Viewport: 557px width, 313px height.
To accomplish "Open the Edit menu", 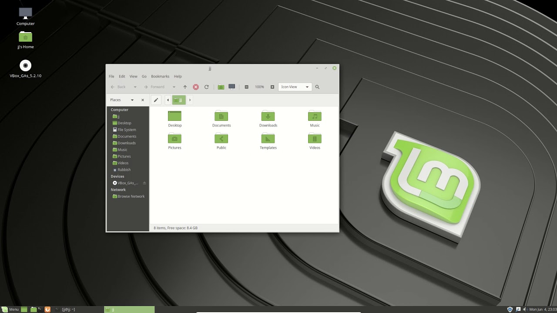I will (x=122, y=77).
